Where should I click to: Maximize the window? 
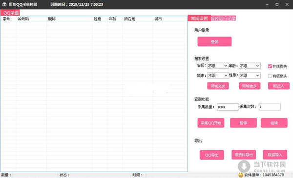277,4
